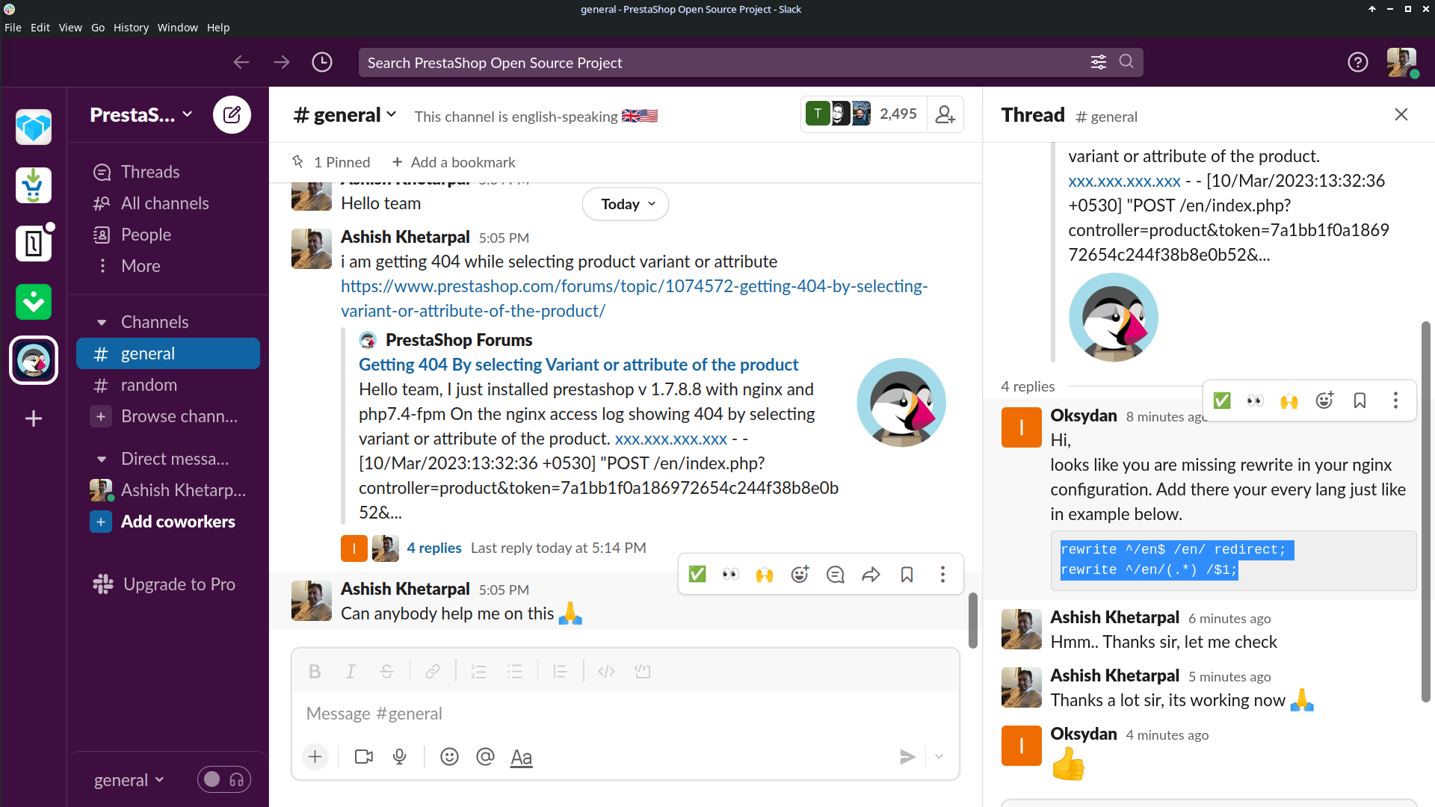The width and height of the screenshot is (1435, 807).
Task: Toggle text formatting with Aa button
Action: (521, 757)
